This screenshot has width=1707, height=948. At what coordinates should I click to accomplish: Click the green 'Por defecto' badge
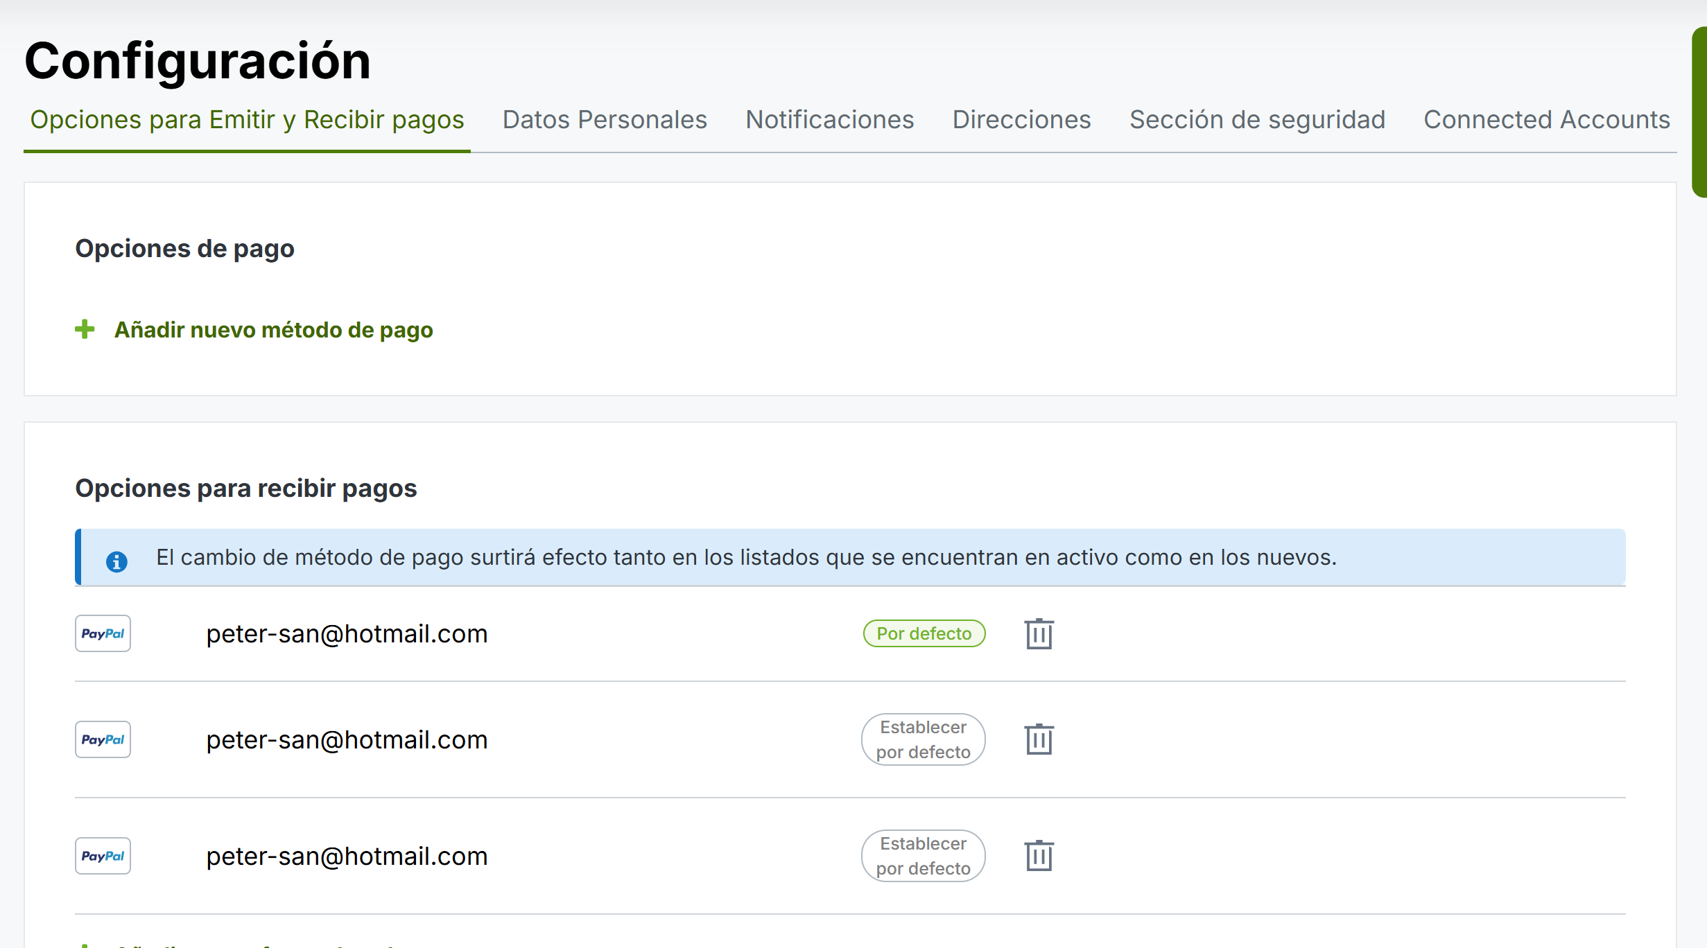(x=924, y=633)
